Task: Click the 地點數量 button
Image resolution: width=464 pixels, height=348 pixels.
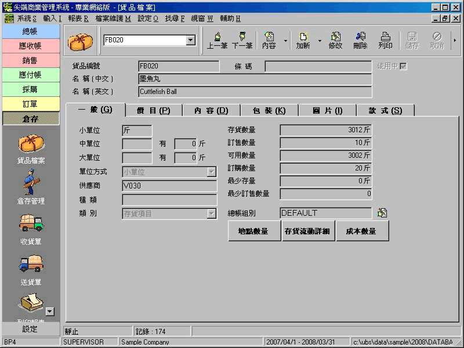Action: click(x=253, y=231)
